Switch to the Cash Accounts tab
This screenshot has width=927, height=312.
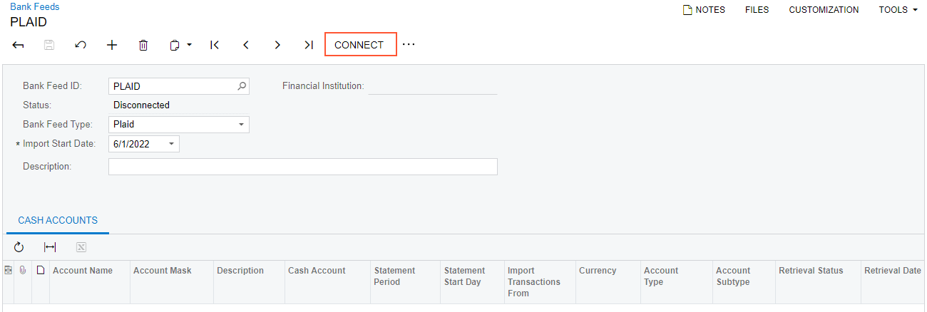tap(58, 221)
